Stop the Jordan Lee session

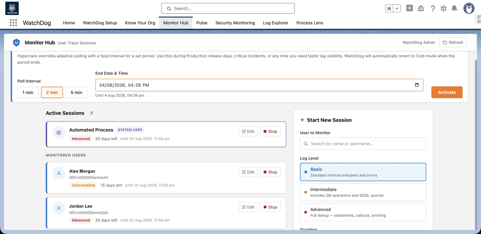point(270,207)
